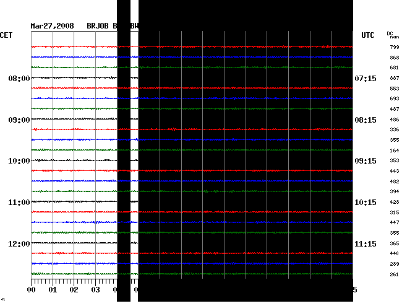Click minute axis label 02

click(74, 290)
